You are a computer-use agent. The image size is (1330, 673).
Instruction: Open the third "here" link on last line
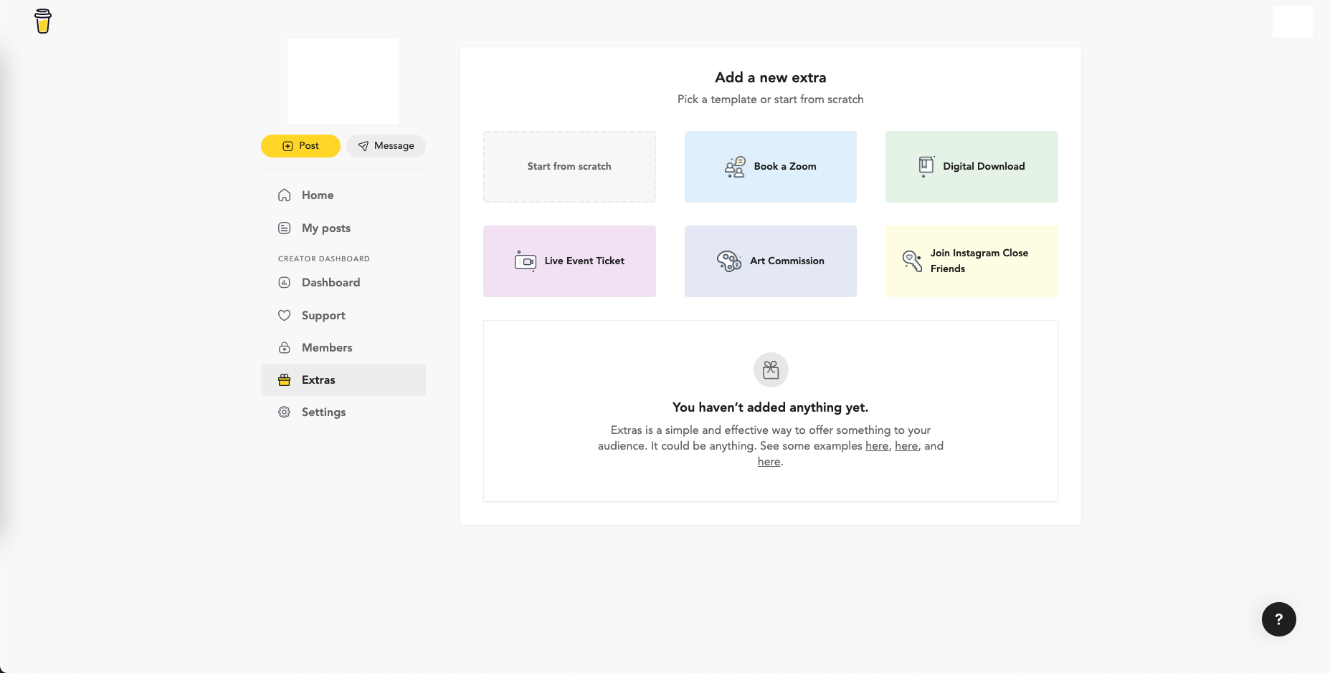[x=769, y=462]
